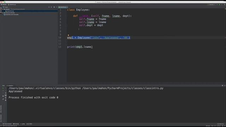Viewport: 226px width, 127px height.
Task: Open the TODO tool window tab
Action: (x=30, y=124)
